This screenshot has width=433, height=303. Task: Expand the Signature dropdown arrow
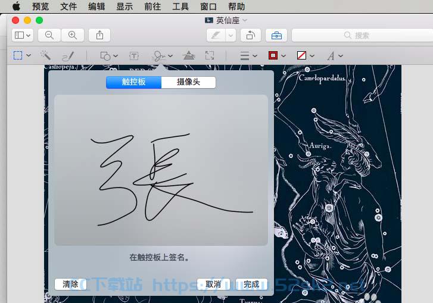tap(170, 56)
